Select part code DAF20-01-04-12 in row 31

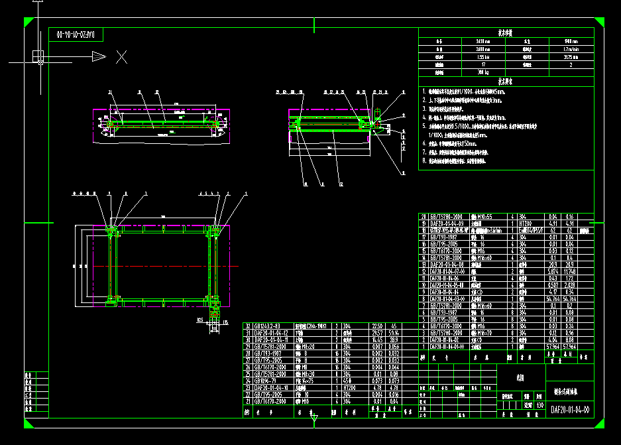click(271, 334)
